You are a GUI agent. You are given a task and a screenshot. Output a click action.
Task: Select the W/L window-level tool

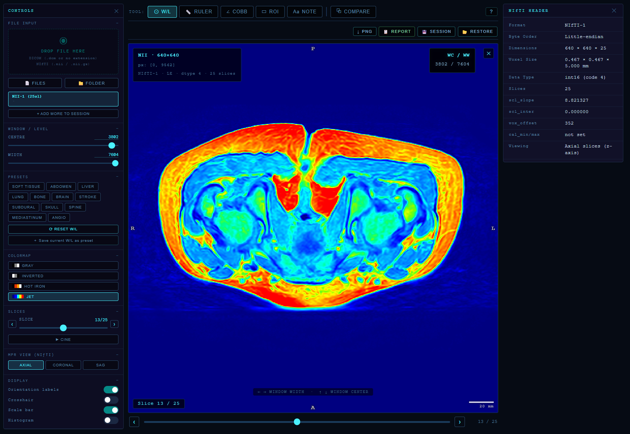pos(162,12)
